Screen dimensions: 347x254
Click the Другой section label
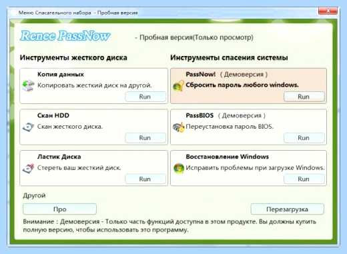click(34, 196)
